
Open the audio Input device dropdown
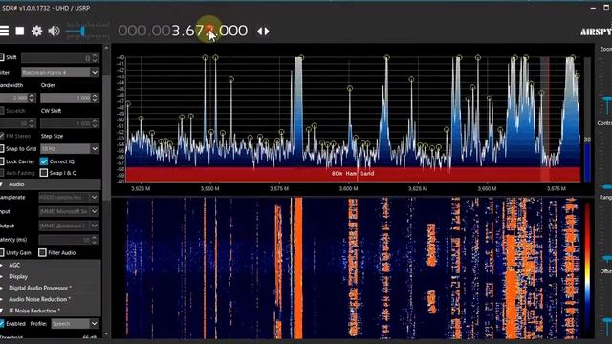[69, 211]
